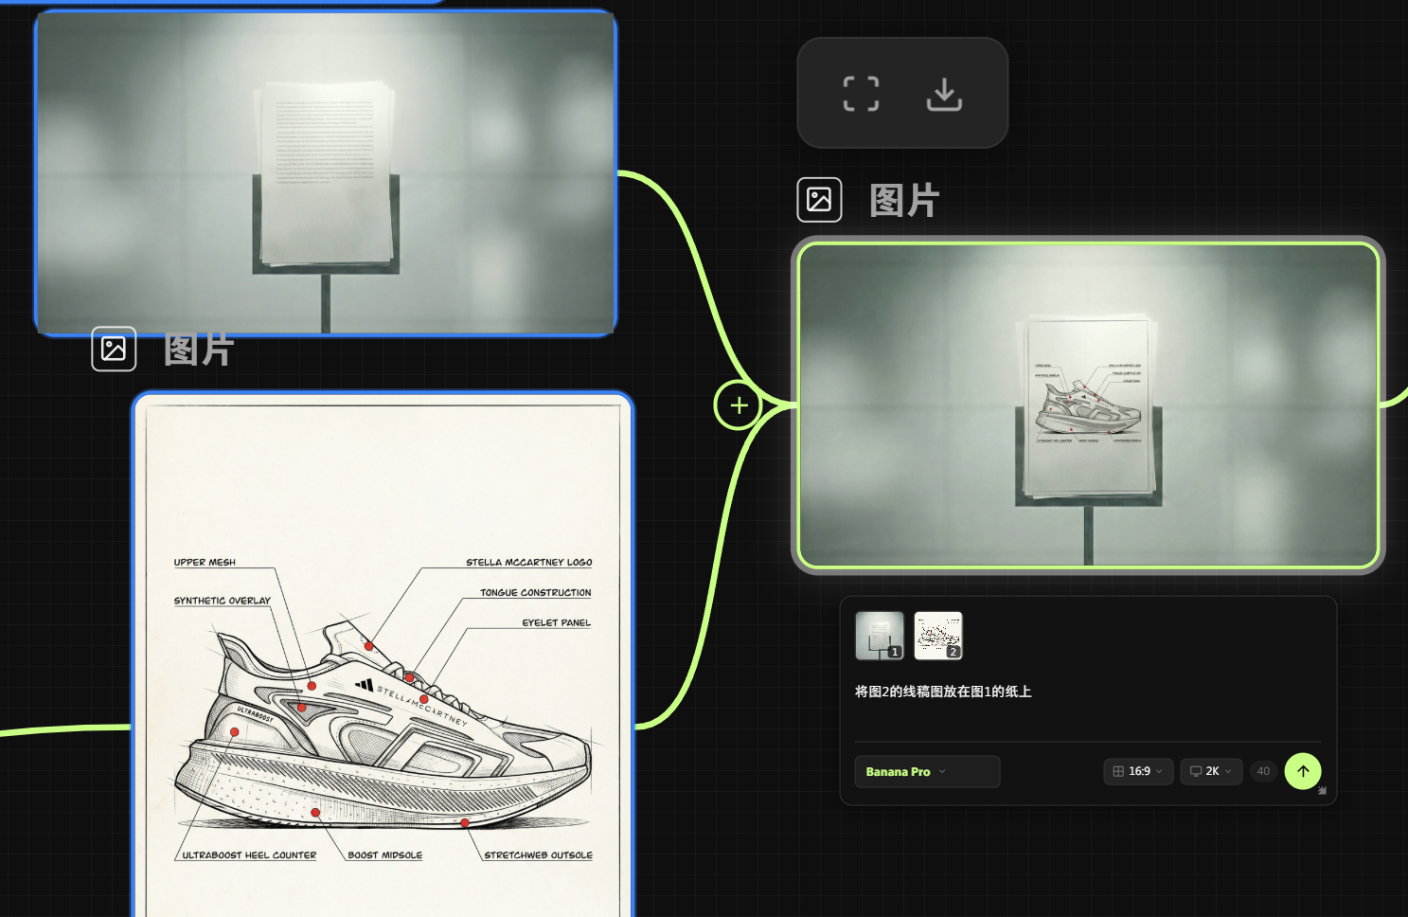Click the resize handle at prompt panel corner

[1323, 791]
